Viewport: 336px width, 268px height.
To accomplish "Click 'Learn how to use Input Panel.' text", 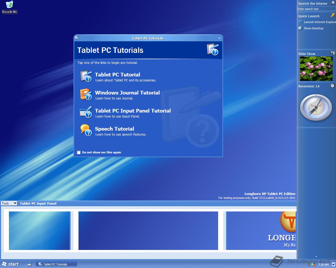I will coord(117,116).
